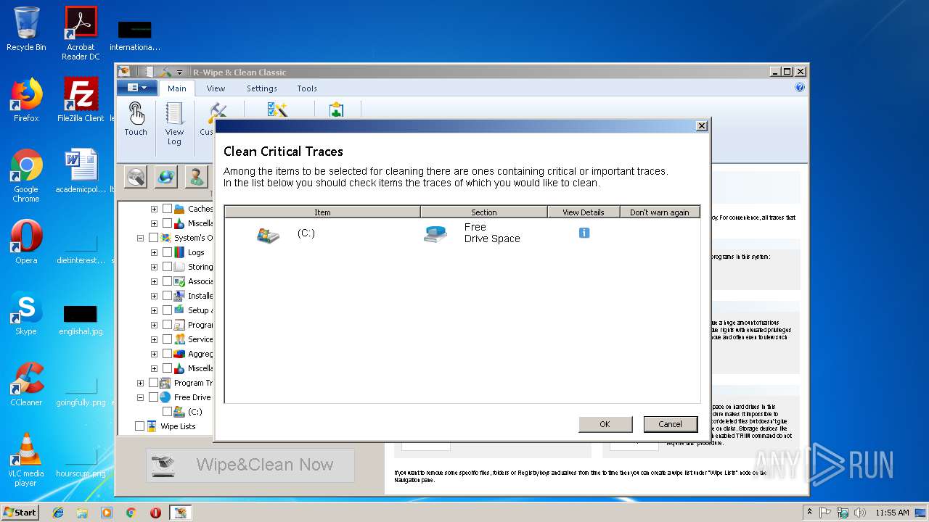This screenshot has height=522, width=929.
Task: Click Opera icon in taskbar
Action: pos(155,513)
